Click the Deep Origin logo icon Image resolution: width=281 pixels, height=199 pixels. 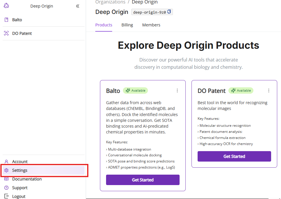tap(6, 6)
